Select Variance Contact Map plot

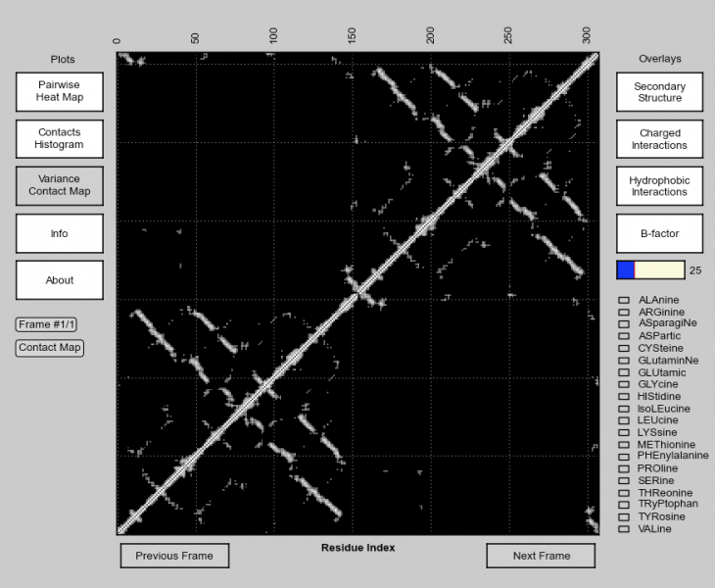(x=60, y=185)
